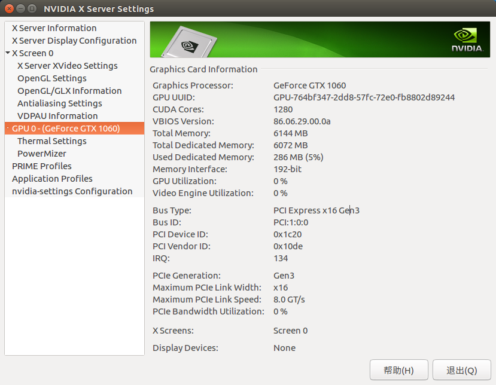
Task: Open X Server Information page
Action: [54, 28]
